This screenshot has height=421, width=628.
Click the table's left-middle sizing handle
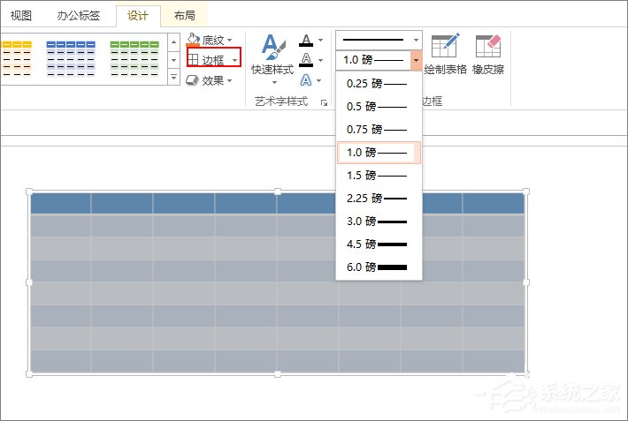(29, 282)
